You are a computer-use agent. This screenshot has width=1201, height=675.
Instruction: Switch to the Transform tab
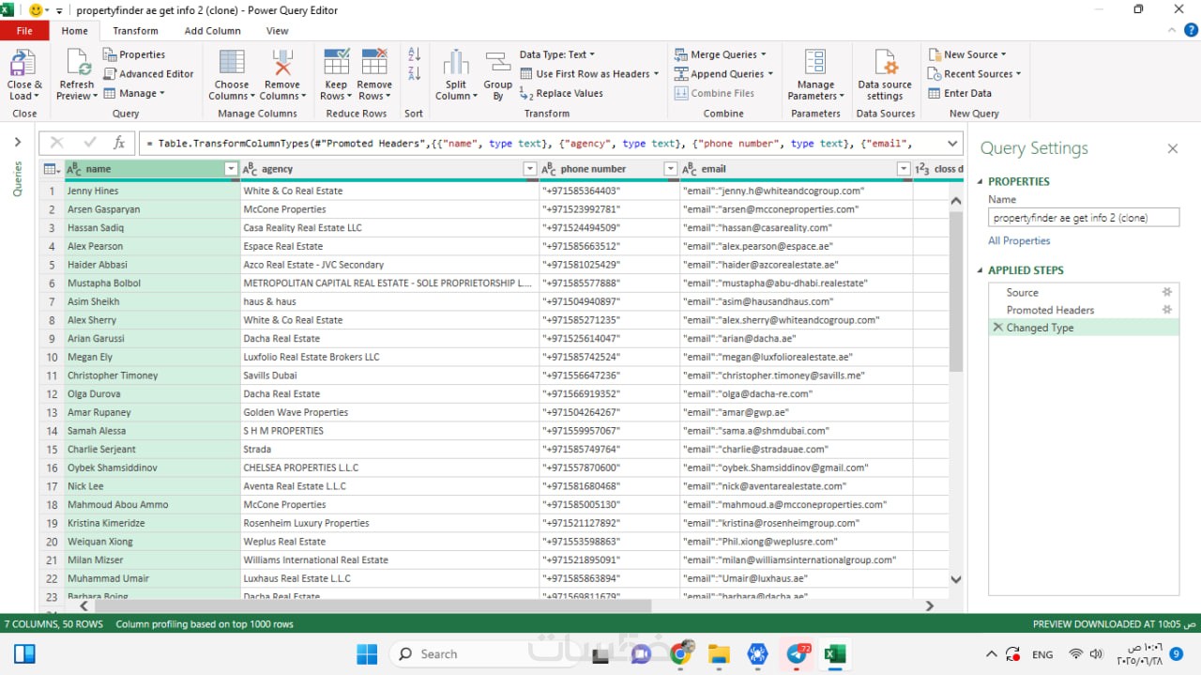click(x=135, y=31)
